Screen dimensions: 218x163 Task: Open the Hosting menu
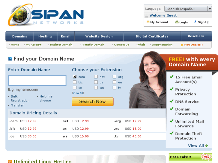(x=45, y=36)
